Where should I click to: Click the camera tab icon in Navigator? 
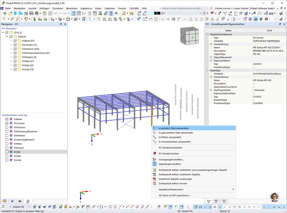point(20,201)
